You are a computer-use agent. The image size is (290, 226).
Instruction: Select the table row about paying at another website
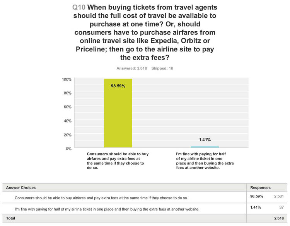[x=145, y=209]
